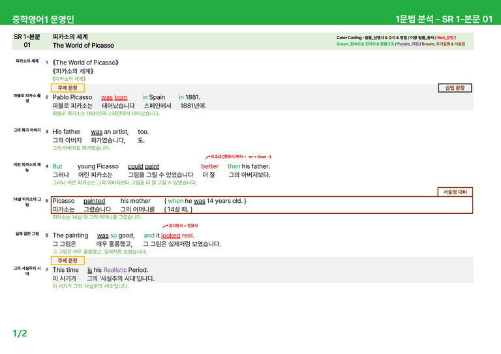Image resolution: width=501 pixels, height=354 pixels.
Task: Click the header text 1문법 분석 - SR 1-본문 01
Action: pyautogui.click(x=444, y=19)
